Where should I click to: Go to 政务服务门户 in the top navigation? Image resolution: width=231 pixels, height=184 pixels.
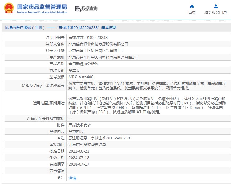coord(215,12)
